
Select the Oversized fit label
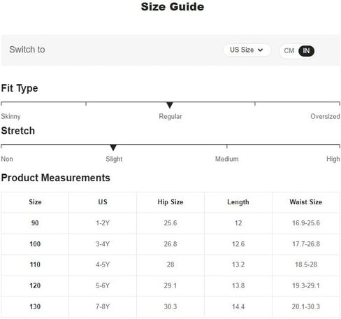coord(325,116)
